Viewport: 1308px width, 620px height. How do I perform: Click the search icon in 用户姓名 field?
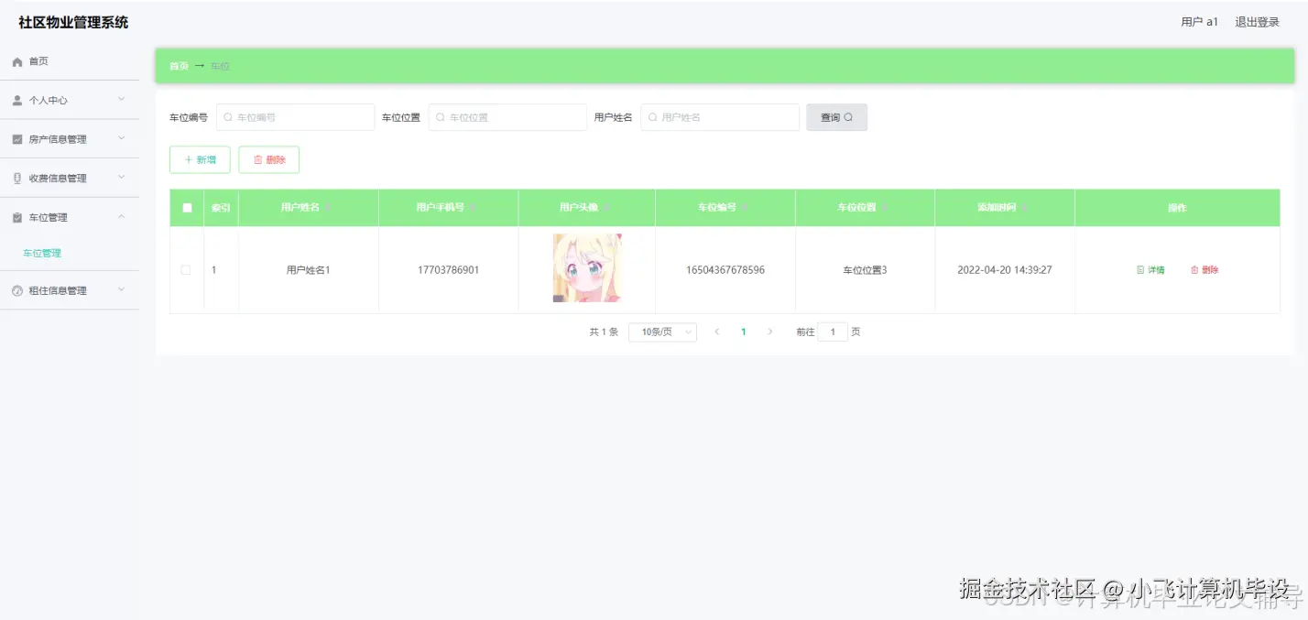click(653, 117)
